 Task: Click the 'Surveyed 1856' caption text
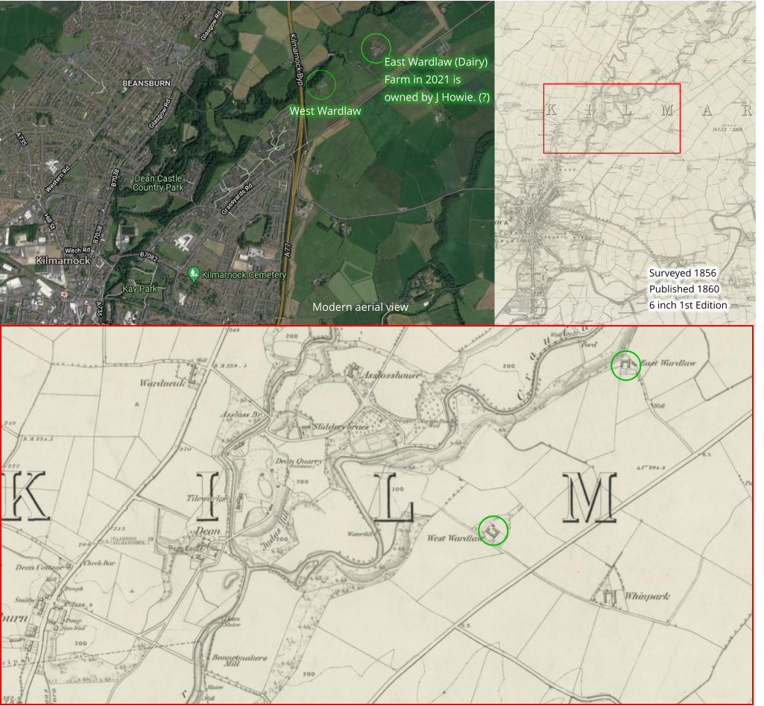682,273
